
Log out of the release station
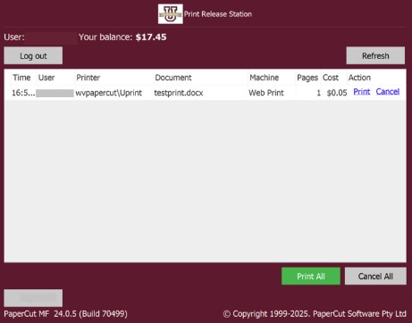[x=33, y=55]
